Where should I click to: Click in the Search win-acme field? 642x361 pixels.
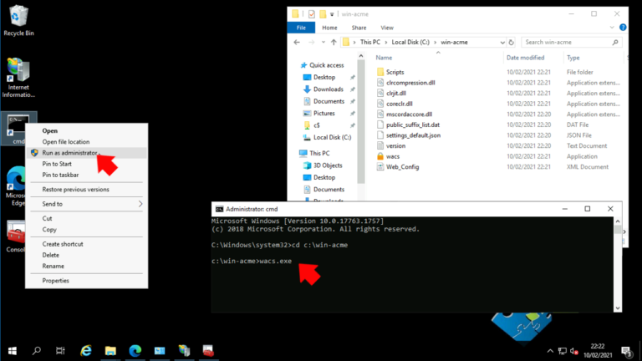click(x=571, y=42)
